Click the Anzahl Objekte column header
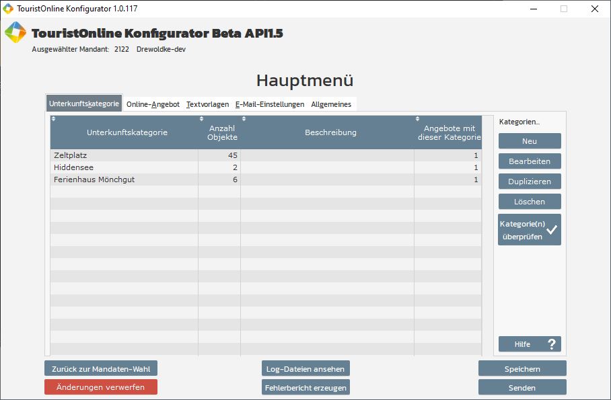This screenshot has width=611, height=400. pyautogui.click(x=219, y=132)
